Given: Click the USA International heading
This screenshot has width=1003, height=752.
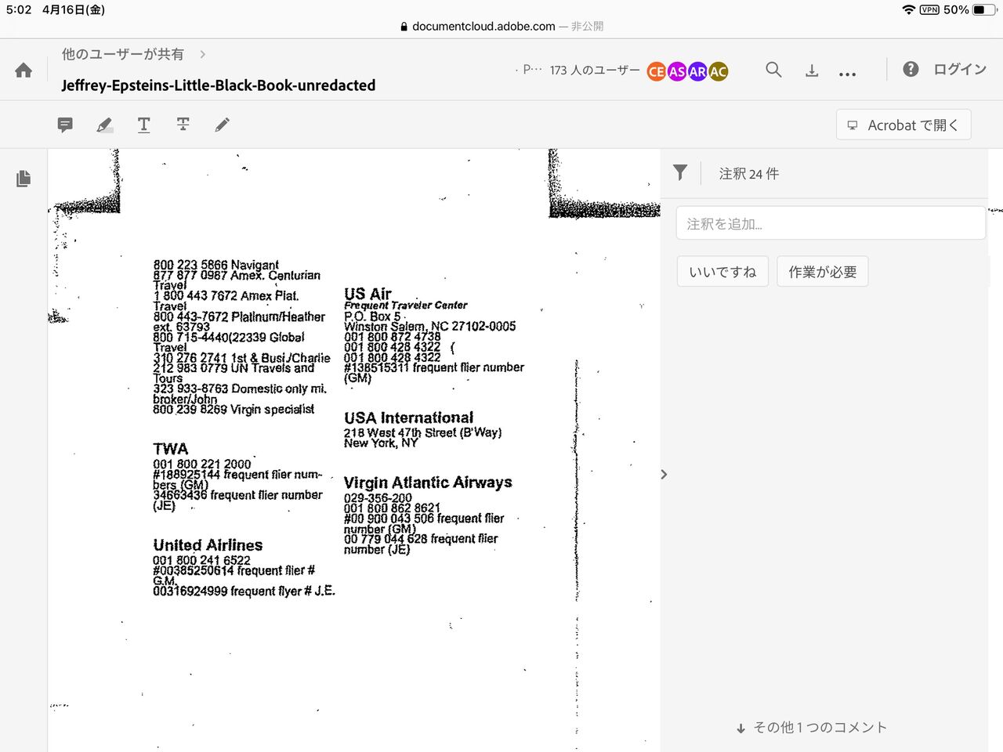Looking at the screenshot, I should [409, 418].
